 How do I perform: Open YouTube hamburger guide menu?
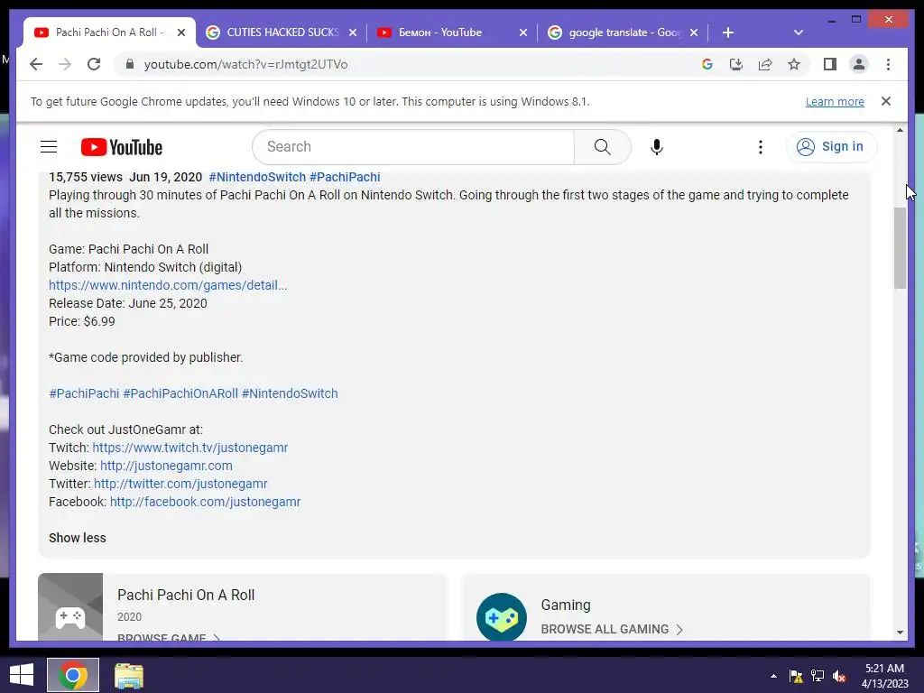click(x=49, y=147)
